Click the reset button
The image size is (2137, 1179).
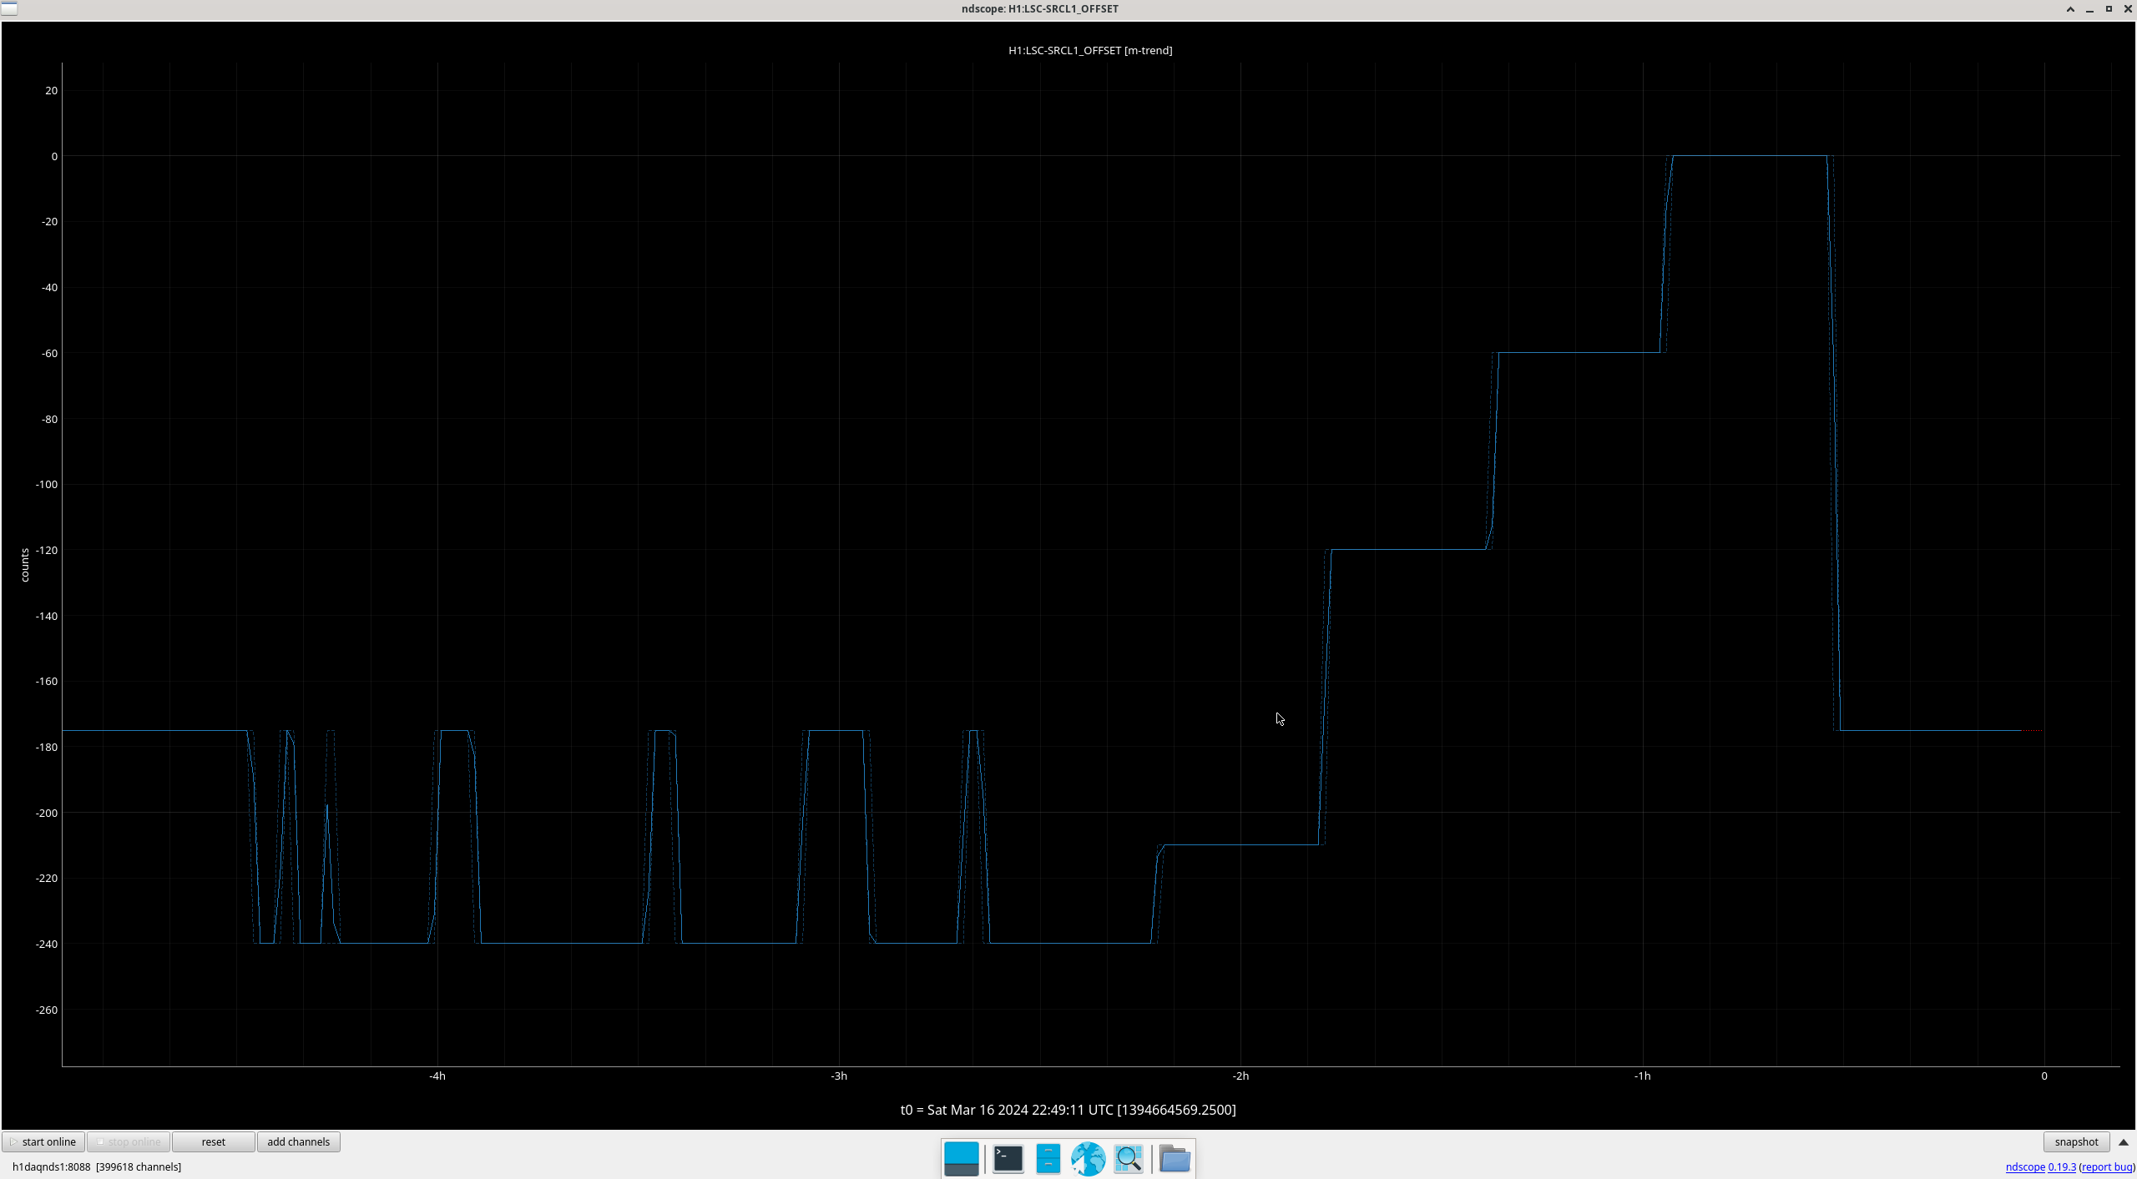[213, 1141]
